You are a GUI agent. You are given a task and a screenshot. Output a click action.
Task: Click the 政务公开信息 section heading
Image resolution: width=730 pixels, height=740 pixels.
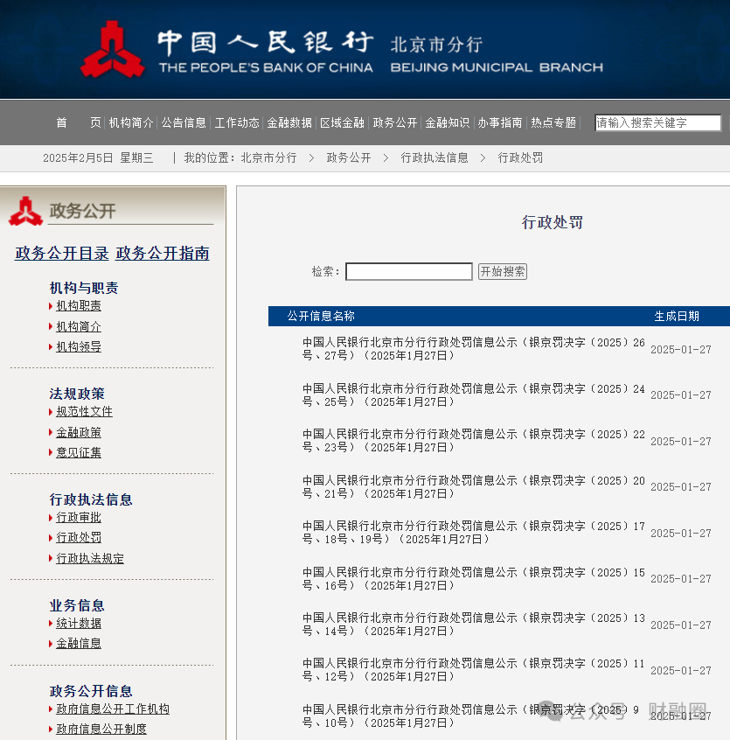tap(91, 691)
